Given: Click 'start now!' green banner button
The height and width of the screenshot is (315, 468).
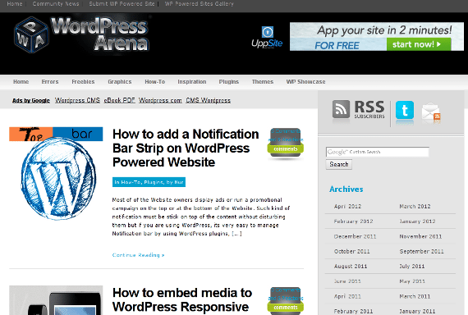Looking at the screenshot, I should tap(419, 44).
